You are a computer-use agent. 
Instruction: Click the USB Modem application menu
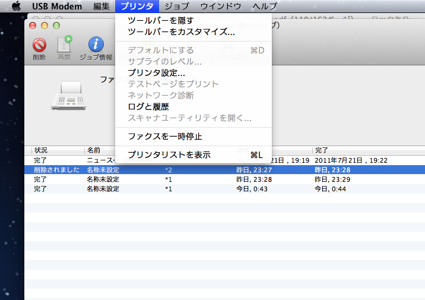(57, 6)
